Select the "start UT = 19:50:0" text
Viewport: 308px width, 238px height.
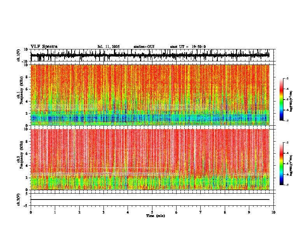coord(188,47)
